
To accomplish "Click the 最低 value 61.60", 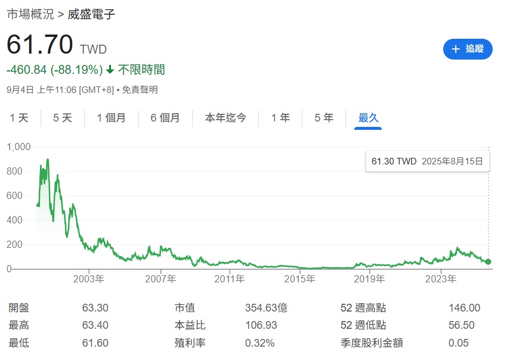I will (95, 342).
